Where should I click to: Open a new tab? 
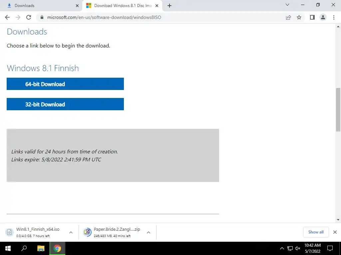tap(170, 6)
